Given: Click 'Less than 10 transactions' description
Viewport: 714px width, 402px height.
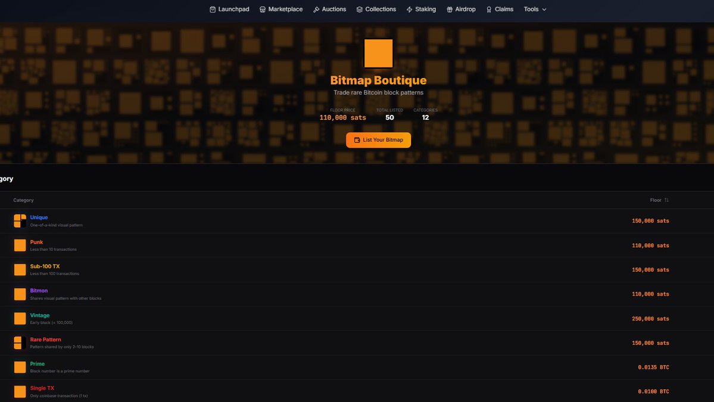Looking at the screenshot, I should (x=53, y=250).
